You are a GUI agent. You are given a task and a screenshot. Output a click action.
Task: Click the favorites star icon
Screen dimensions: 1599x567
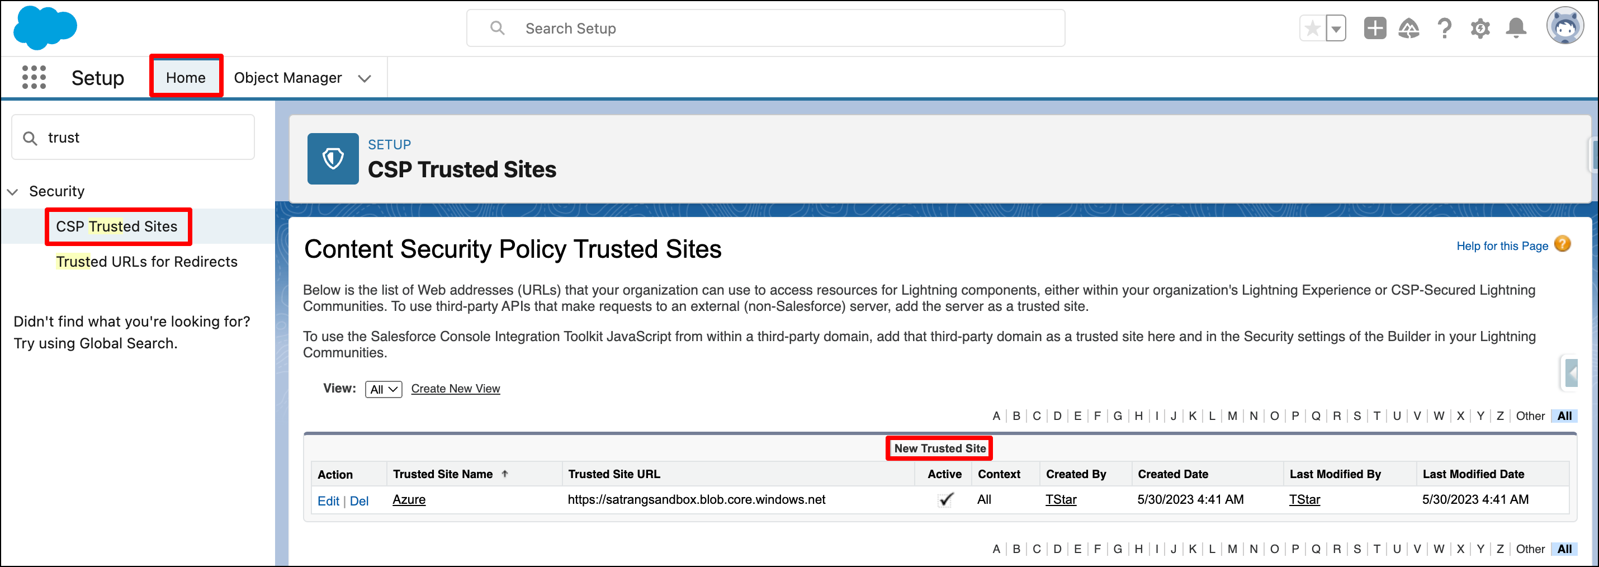point(1312,29)
